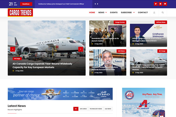
Task: Open the News menu item
Action: coord(101,12)
